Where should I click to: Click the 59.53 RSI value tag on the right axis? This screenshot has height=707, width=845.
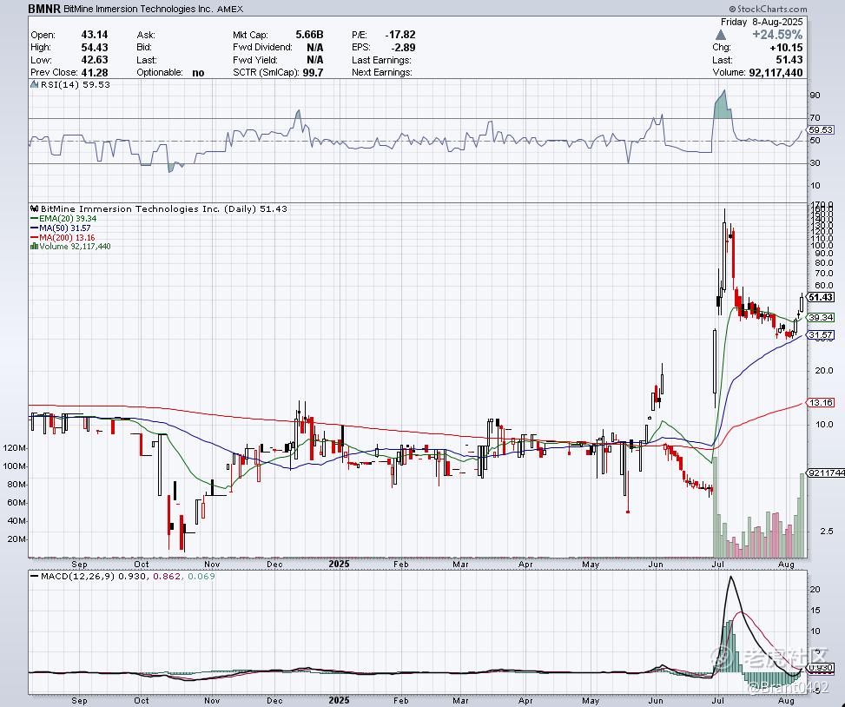[822, 130]
